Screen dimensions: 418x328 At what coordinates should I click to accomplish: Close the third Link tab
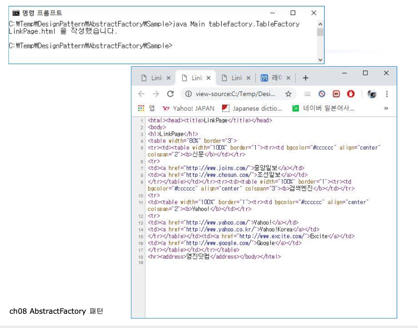[248, 78]
